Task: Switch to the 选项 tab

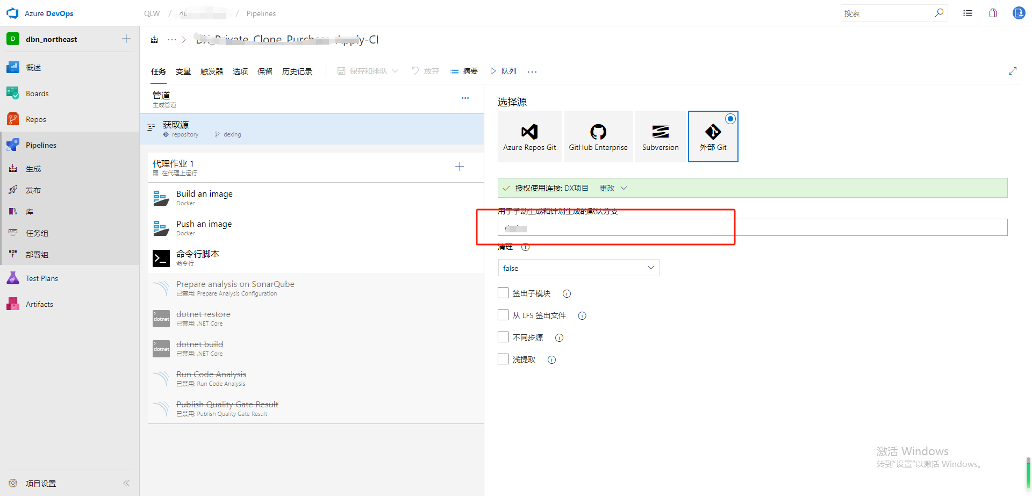Action: [240, 71]
